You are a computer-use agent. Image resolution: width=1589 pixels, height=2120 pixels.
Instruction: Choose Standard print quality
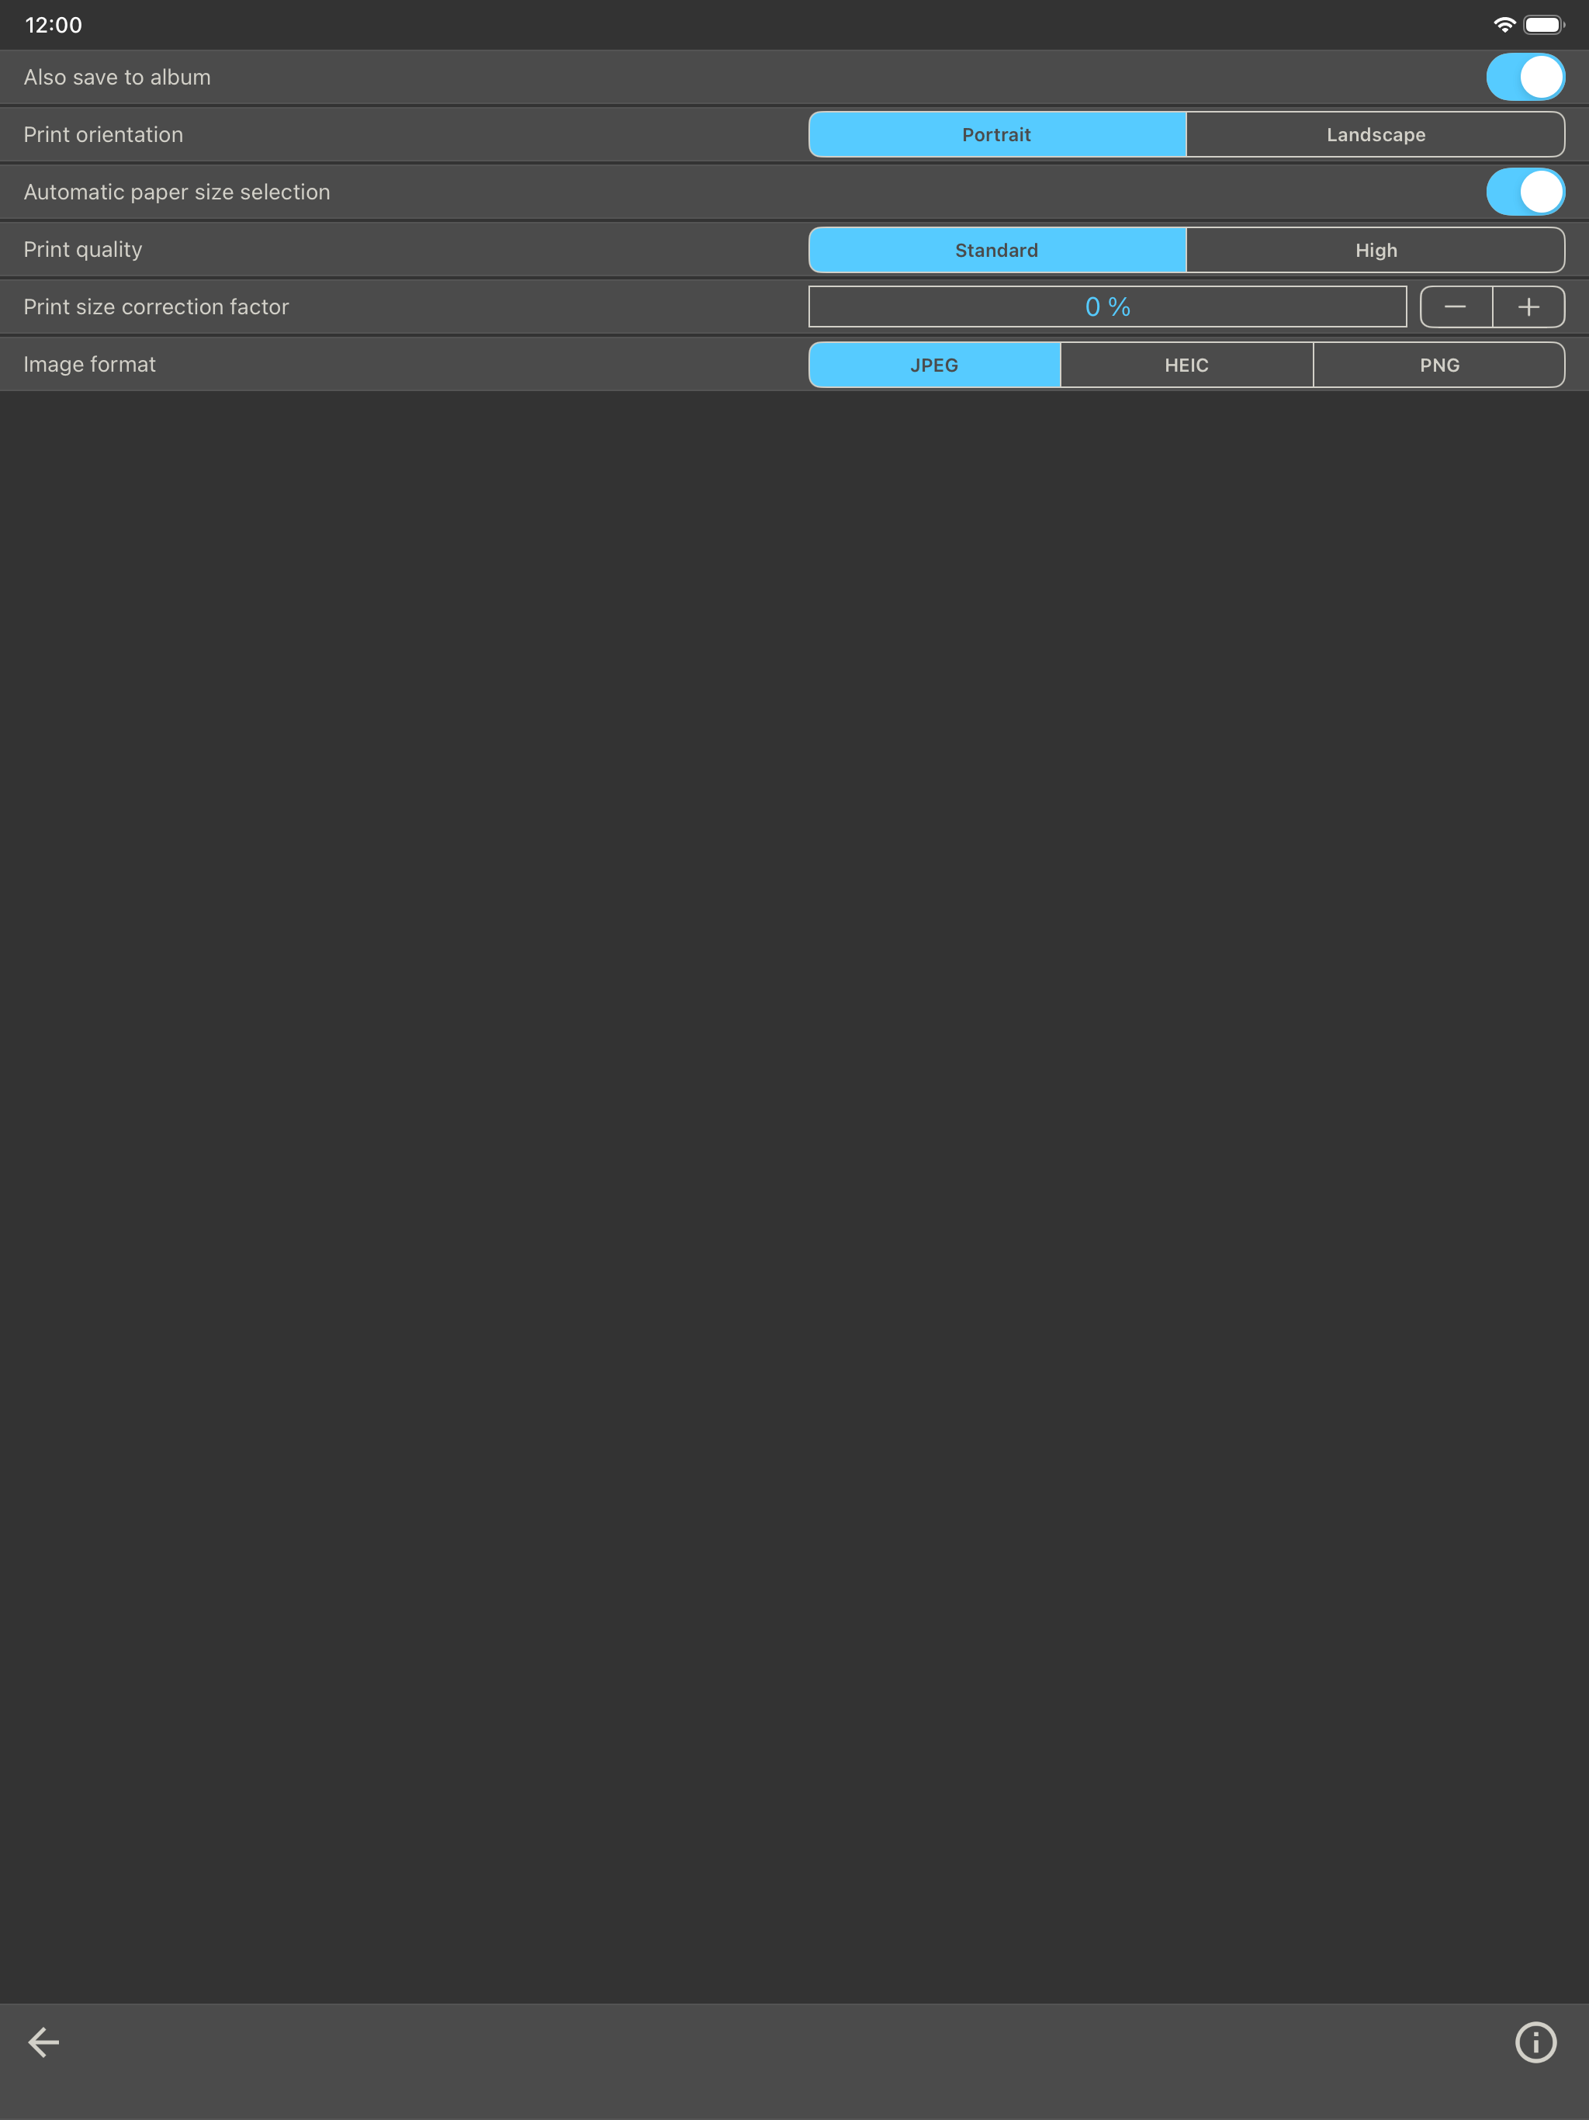(x=997, y=250)
